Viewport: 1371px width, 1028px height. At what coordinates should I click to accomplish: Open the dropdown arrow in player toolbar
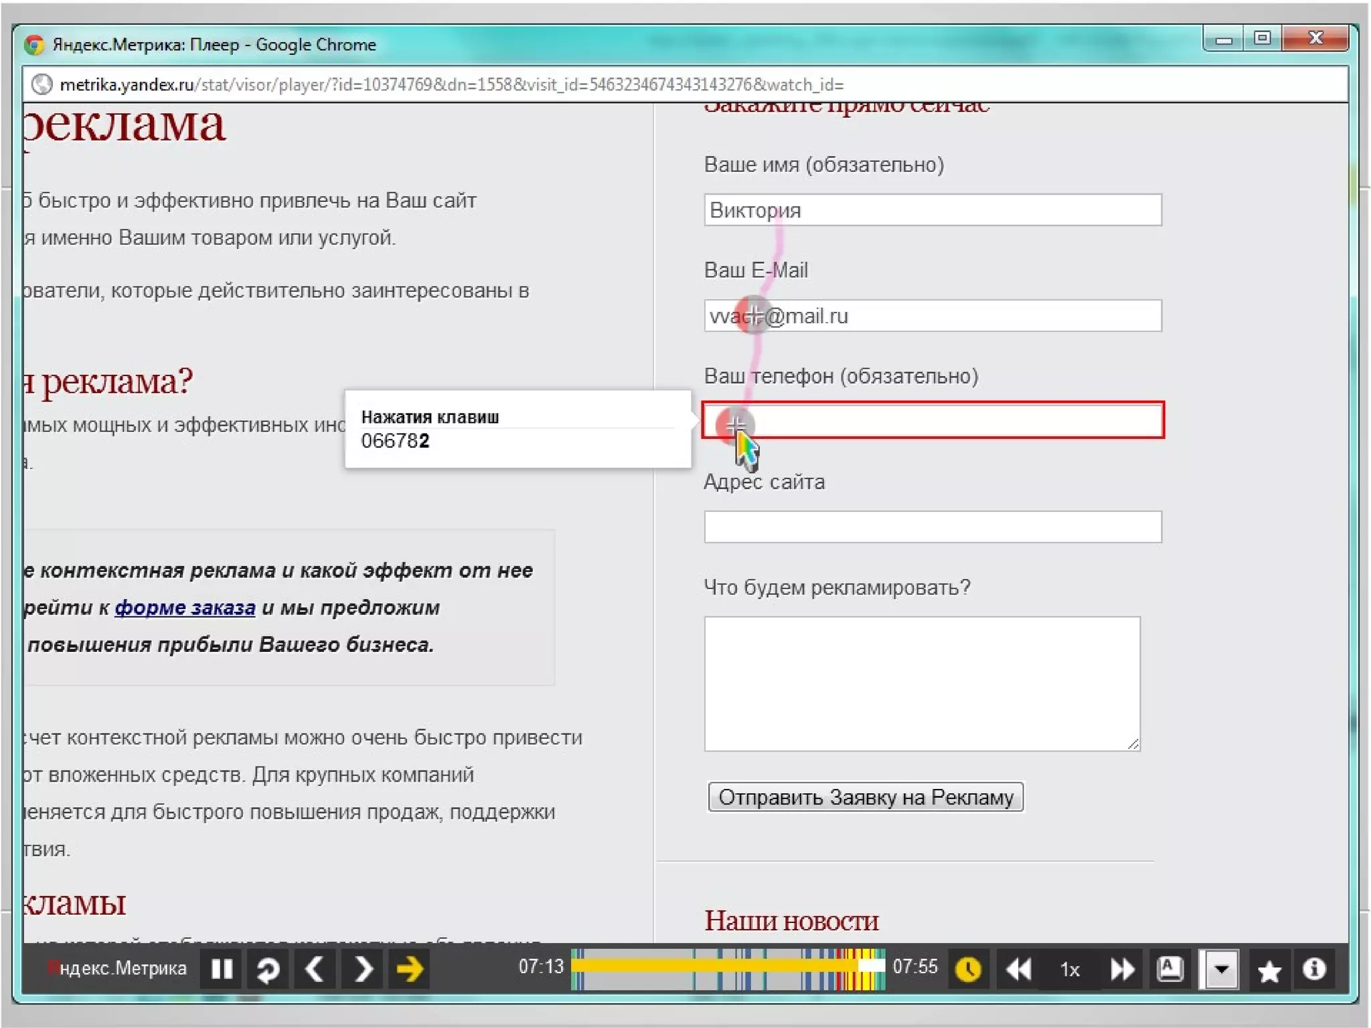pos(1221,968)
